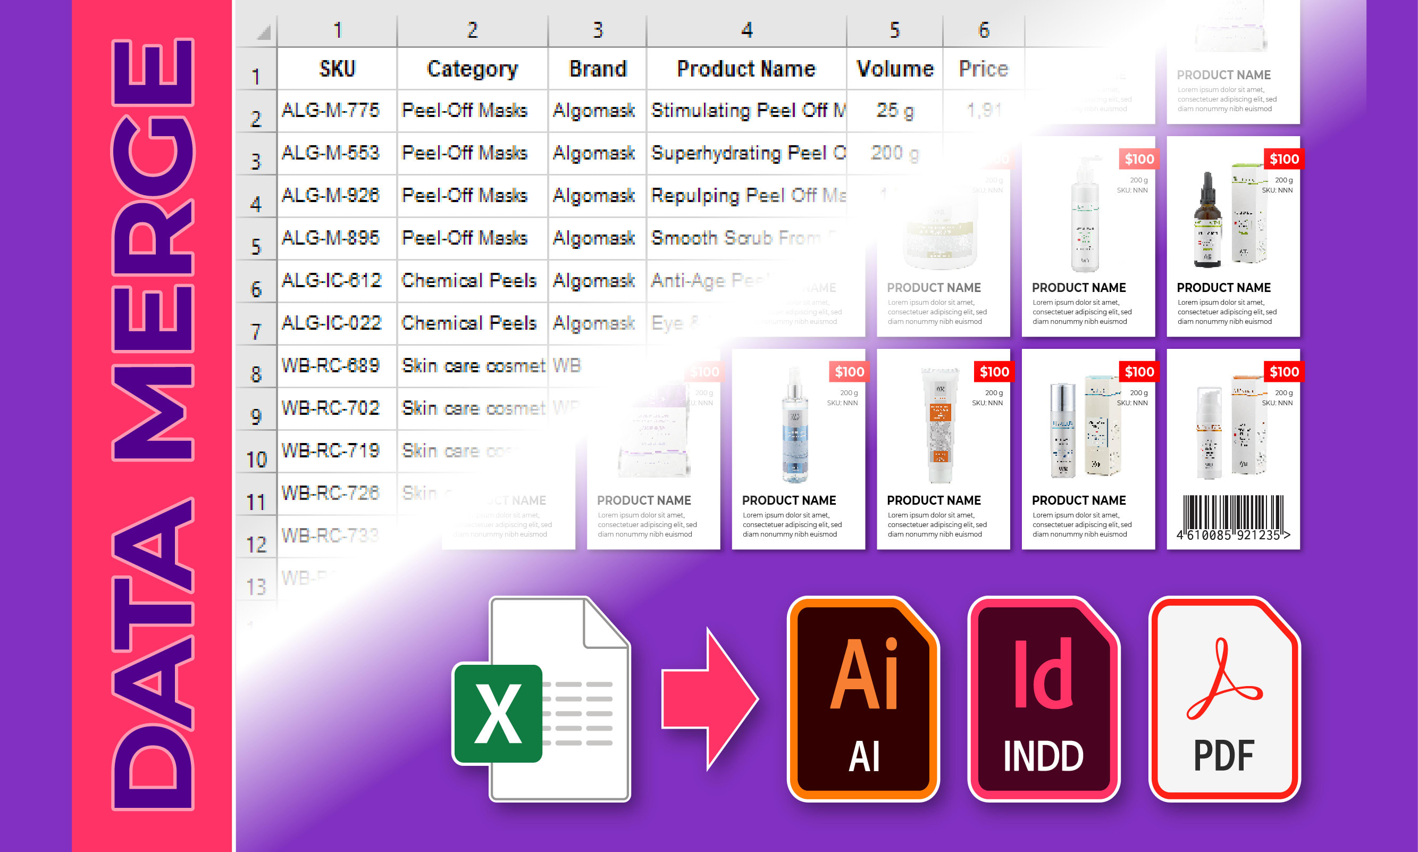Screen dimensions: 1418x852
Task: Click cell containing SKU ALG-M-775
Action: (x=331, y=110)
